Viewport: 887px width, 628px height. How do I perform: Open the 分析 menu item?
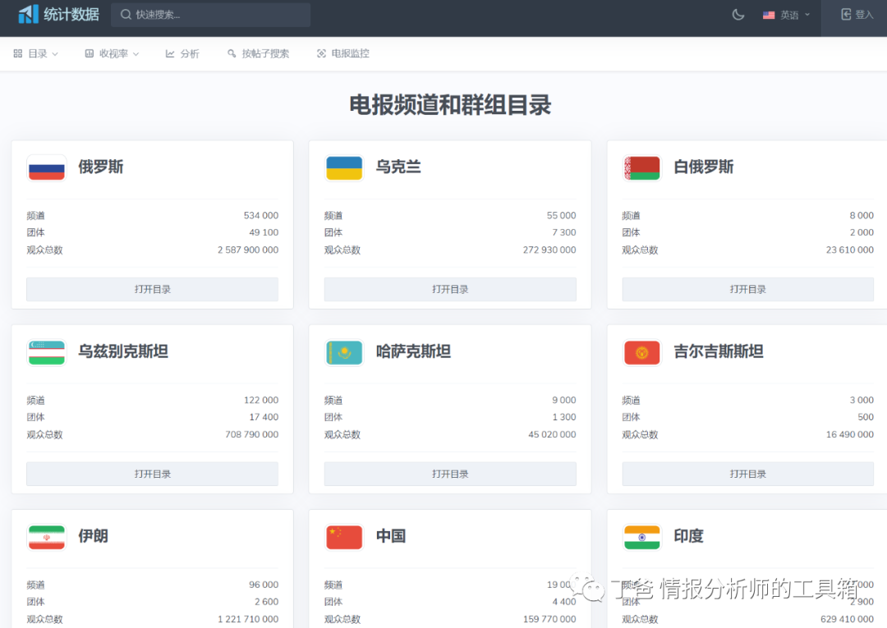tap(182, 53)
